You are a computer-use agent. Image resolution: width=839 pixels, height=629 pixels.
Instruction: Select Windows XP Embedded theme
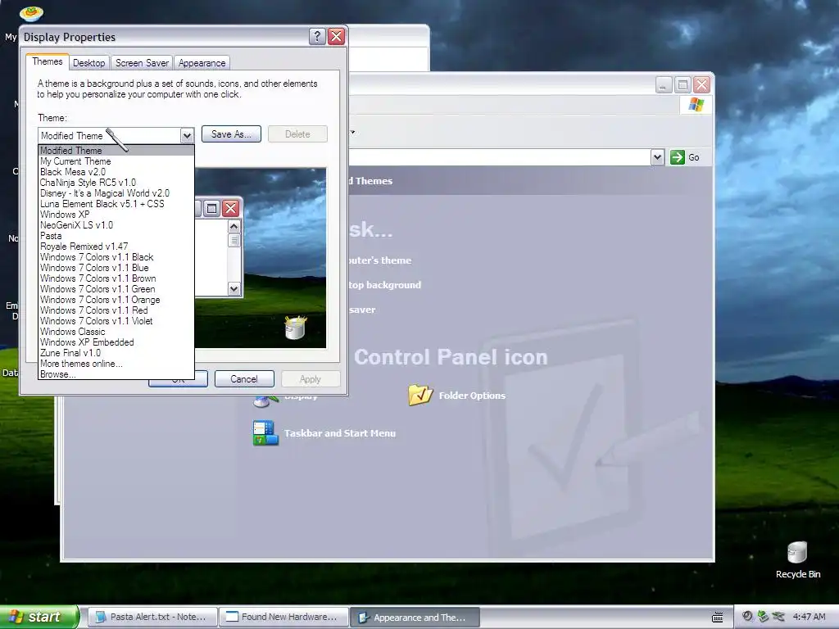[x=116, y=342]
